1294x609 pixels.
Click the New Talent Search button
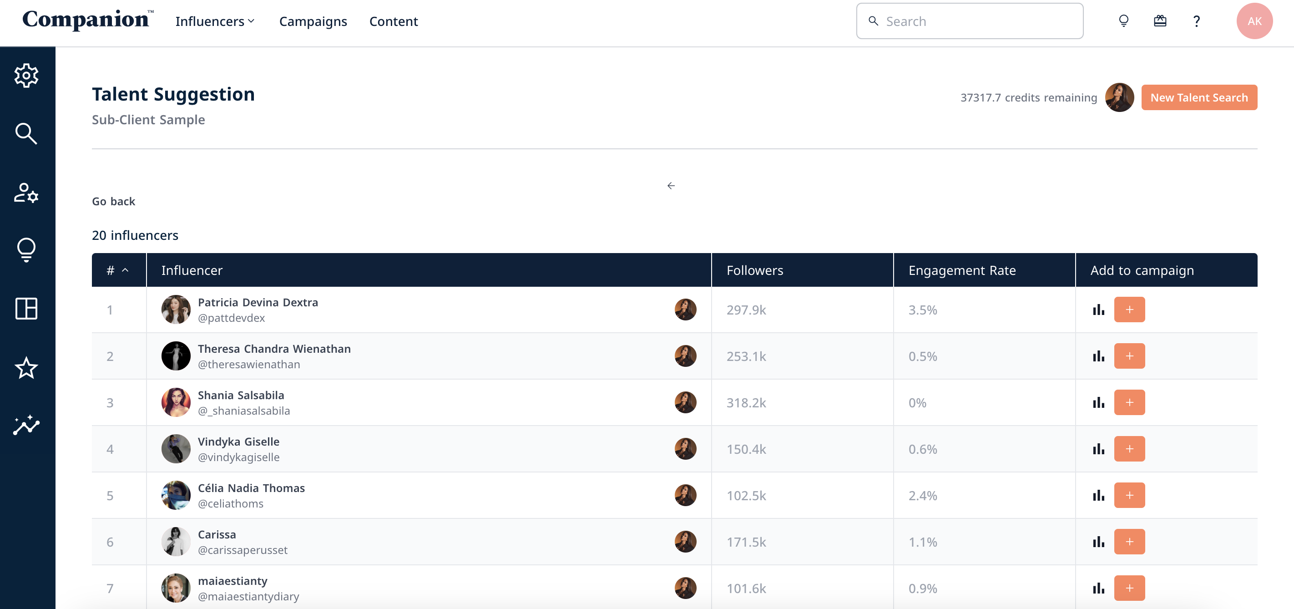click(1198, 97)
